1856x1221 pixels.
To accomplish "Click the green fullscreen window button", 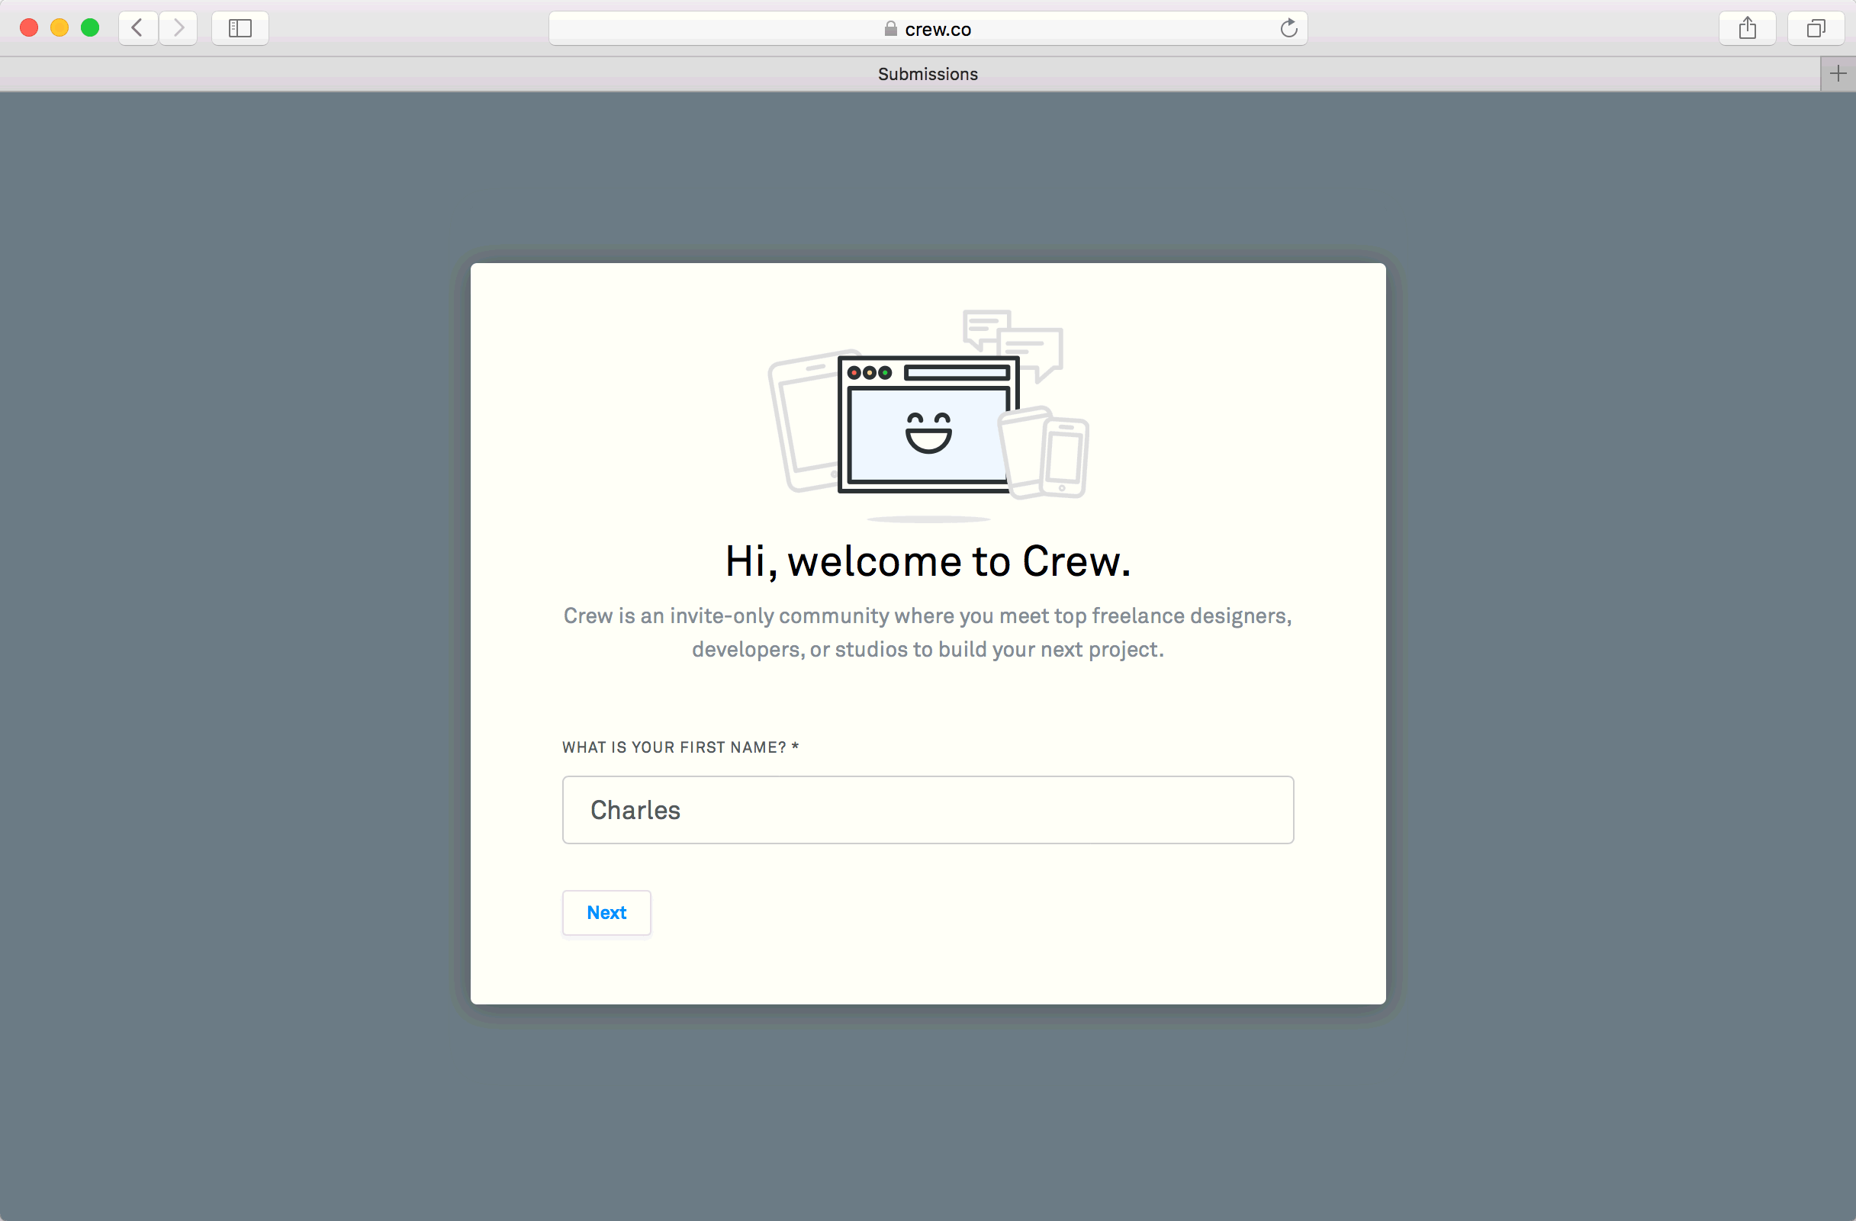I will point(91,28).
